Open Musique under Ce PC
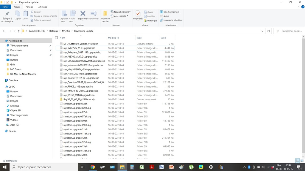The height and width of the screenshot is (171, 305). (15, 106)
